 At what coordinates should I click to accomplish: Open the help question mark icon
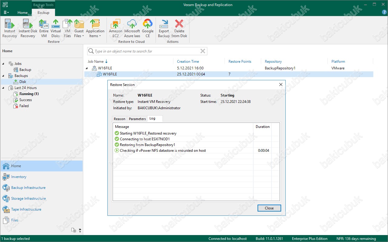384,12
